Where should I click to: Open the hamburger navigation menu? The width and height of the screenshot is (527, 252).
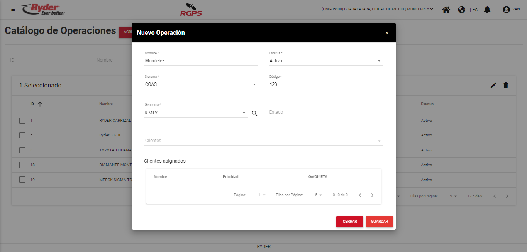click(x=13, y=9)
